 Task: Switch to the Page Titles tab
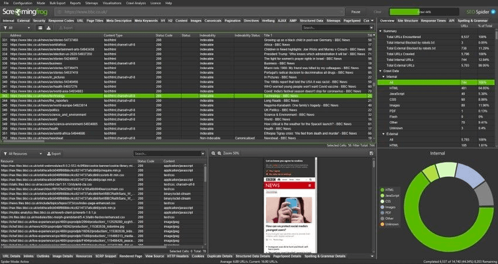coord(95,21)
